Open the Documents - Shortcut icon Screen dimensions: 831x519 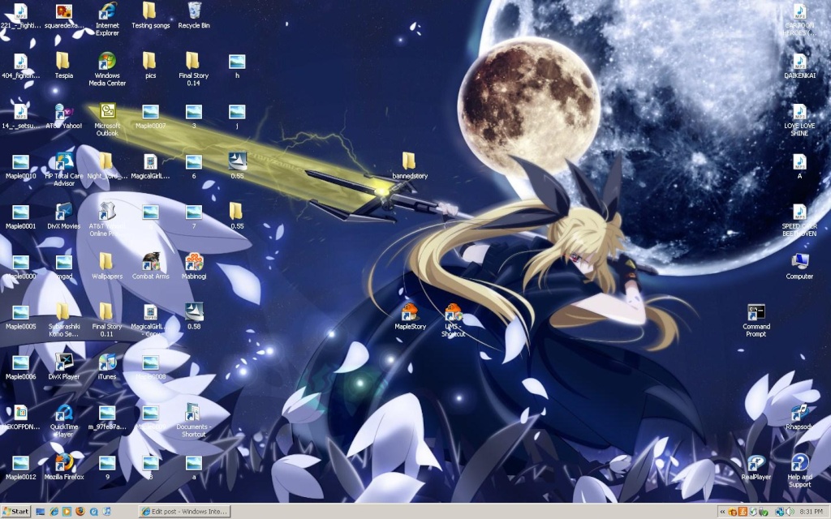click(193, 421)
